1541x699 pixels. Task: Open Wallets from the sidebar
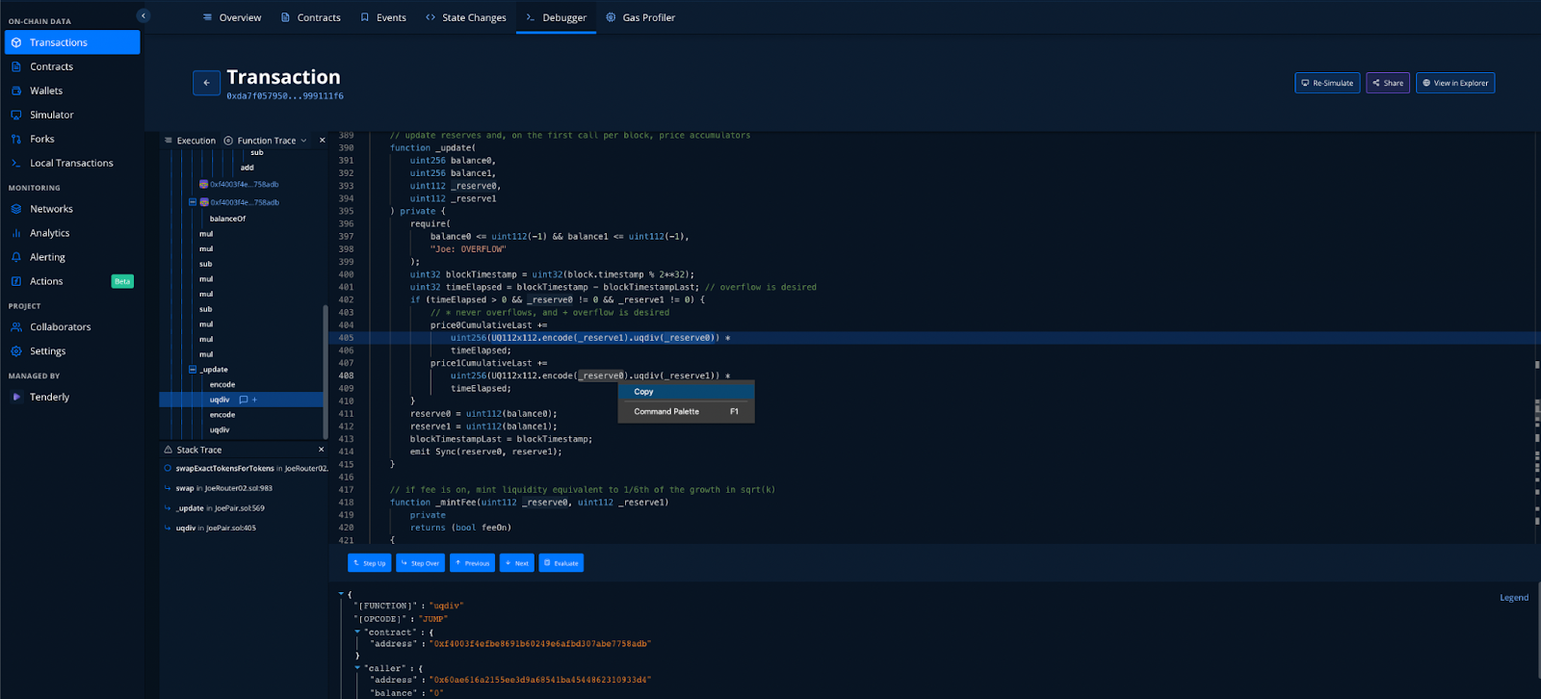coord(45,91)
